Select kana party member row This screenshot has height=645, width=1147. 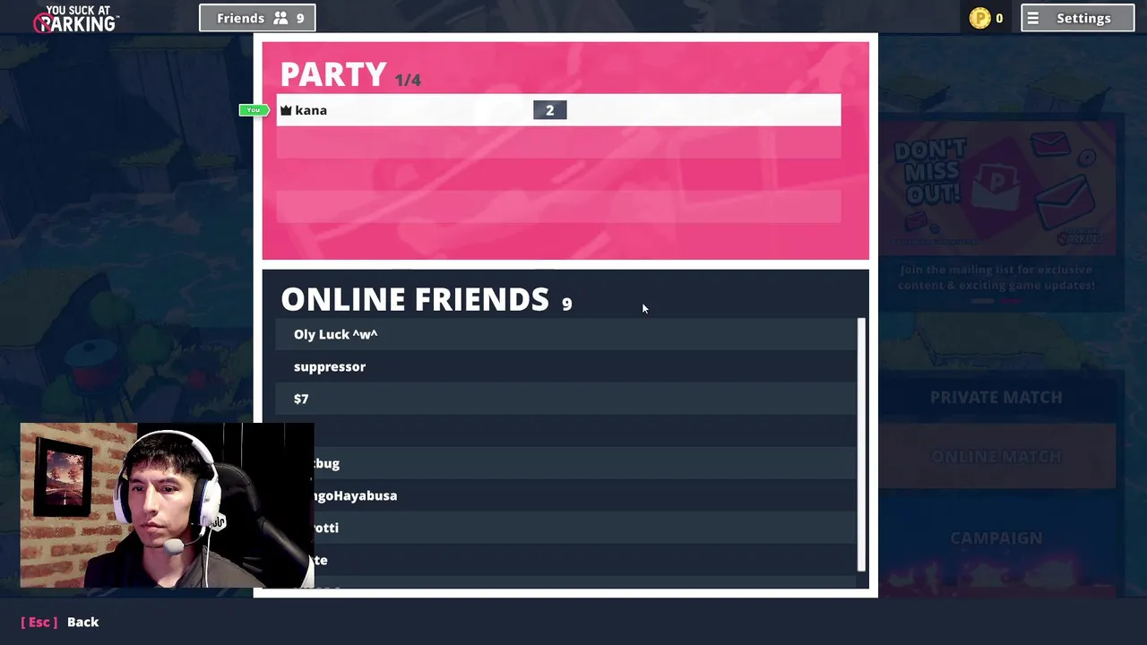558,110
